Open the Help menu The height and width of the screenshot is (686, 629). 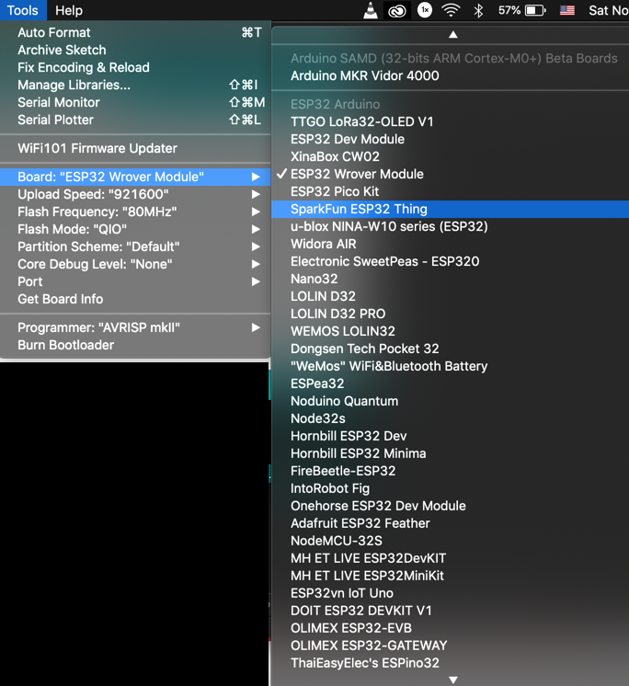click(x=69, y=10)
